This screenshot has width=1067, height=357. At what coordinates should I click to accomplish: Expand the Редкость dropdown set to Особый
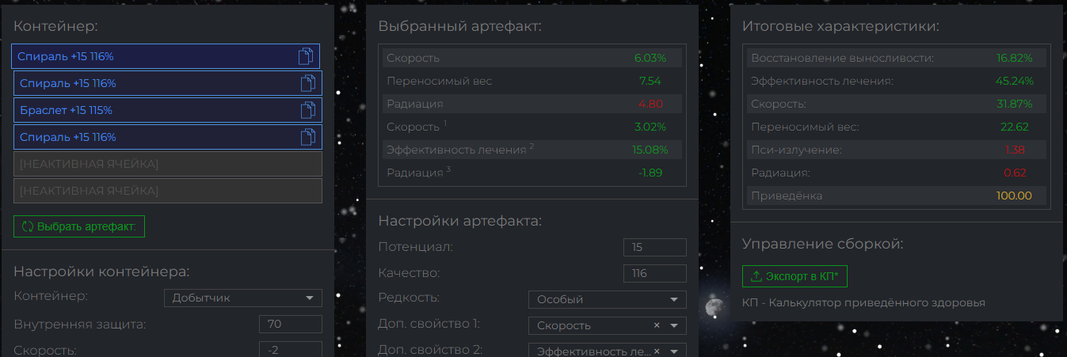coord(607,299)
